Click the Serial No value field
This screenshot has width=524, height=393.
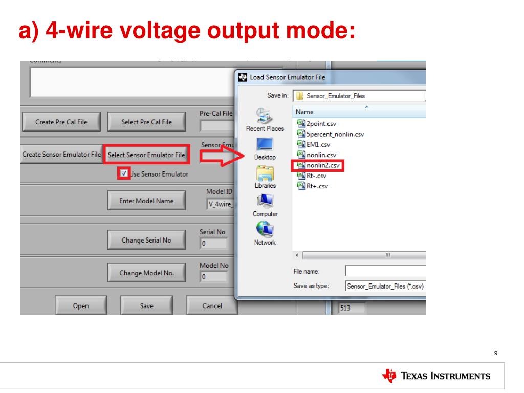click(214, 243)
